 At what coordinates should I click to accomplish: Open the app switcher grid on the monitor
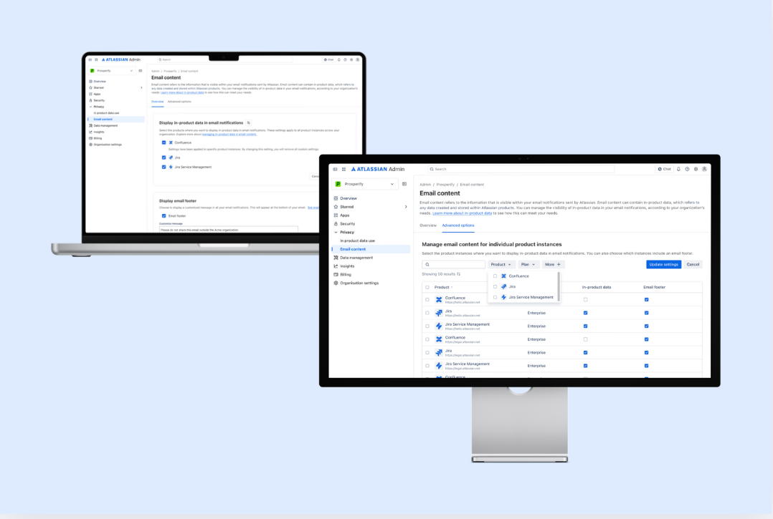click(343, 169)
